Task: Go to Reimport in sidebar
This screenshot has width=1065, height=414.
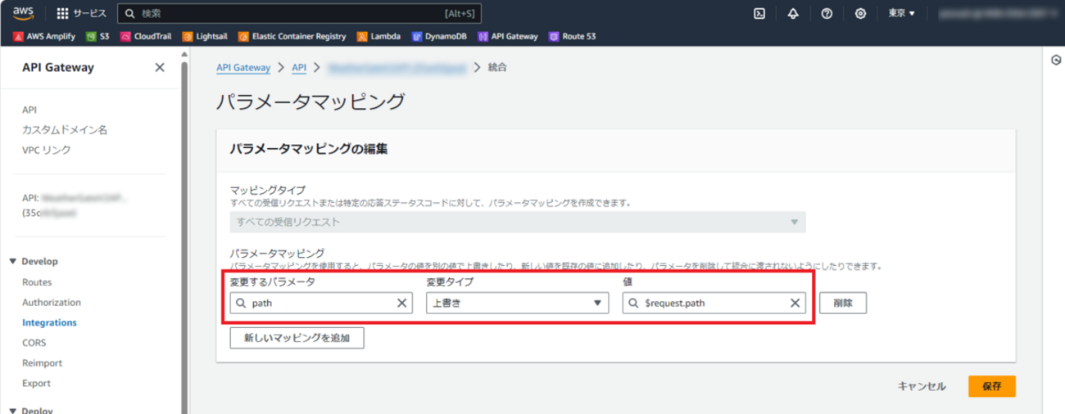Action: (x=42, y=363)
